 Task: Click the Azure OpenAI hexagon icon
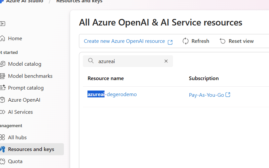(2, 100)
